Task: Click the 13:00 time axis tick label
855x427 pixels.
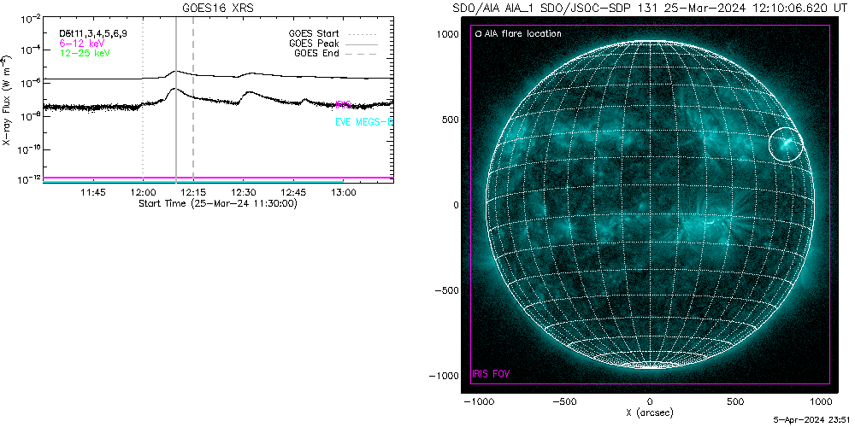Action: [x=344, y=192]
